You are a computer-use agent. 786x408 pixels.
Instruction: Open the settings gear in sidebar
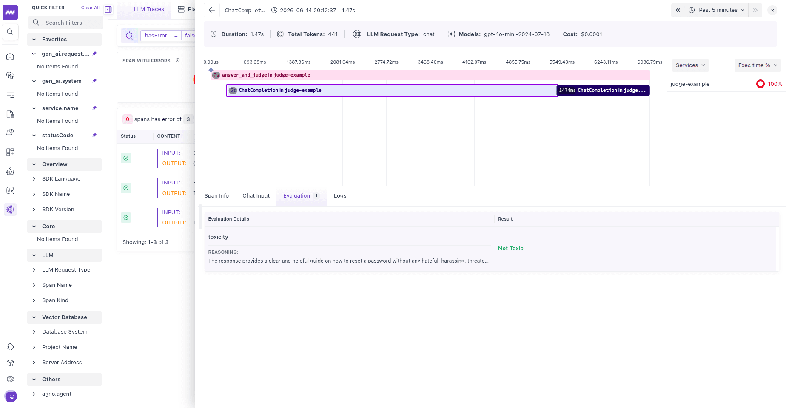coord(10,379)
